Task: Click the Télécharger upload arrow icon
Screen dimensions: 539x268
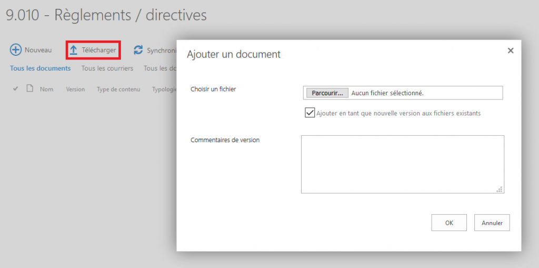Action: [74, 50]
